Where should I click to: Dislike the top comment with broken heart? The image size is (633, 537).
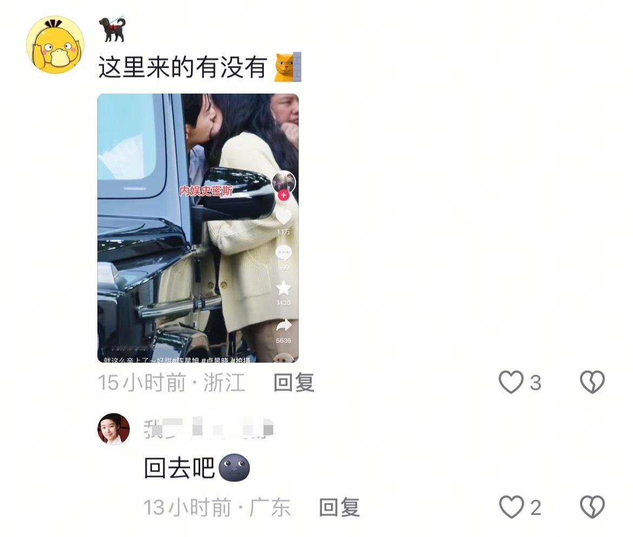tap(592, 382)
